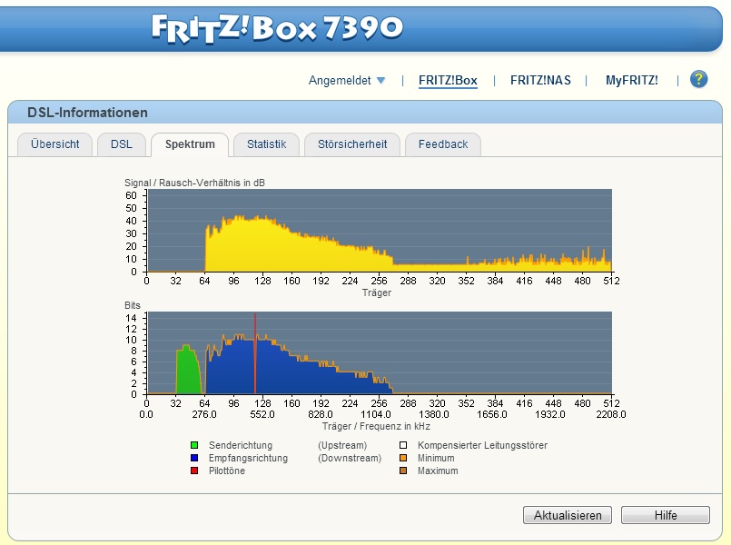
Task: Click the red Pilottöne legend swatch
Action: coord(194,471)
